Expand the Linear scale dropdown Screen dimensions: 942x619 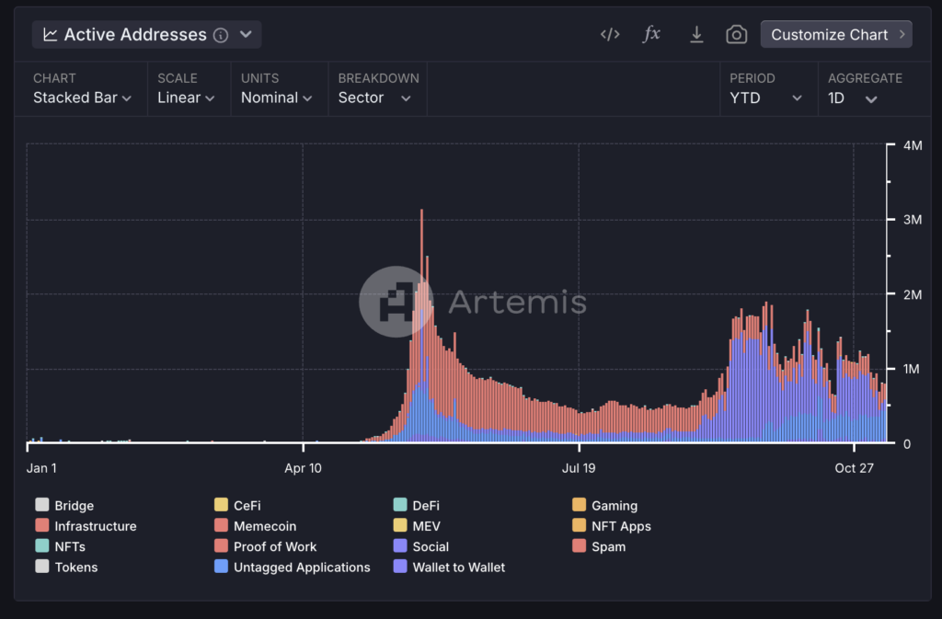pyautogui.click(x=186, y=97)
